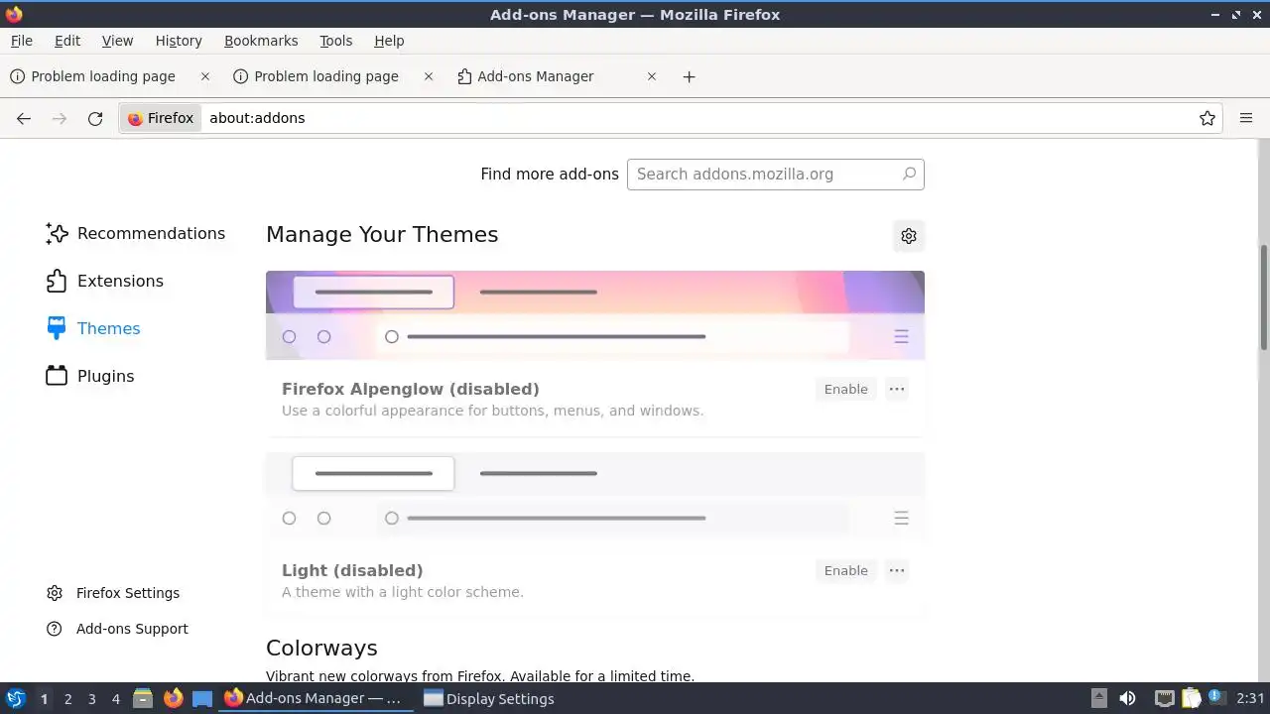Click the search magnifier icon

coord(909,174)
